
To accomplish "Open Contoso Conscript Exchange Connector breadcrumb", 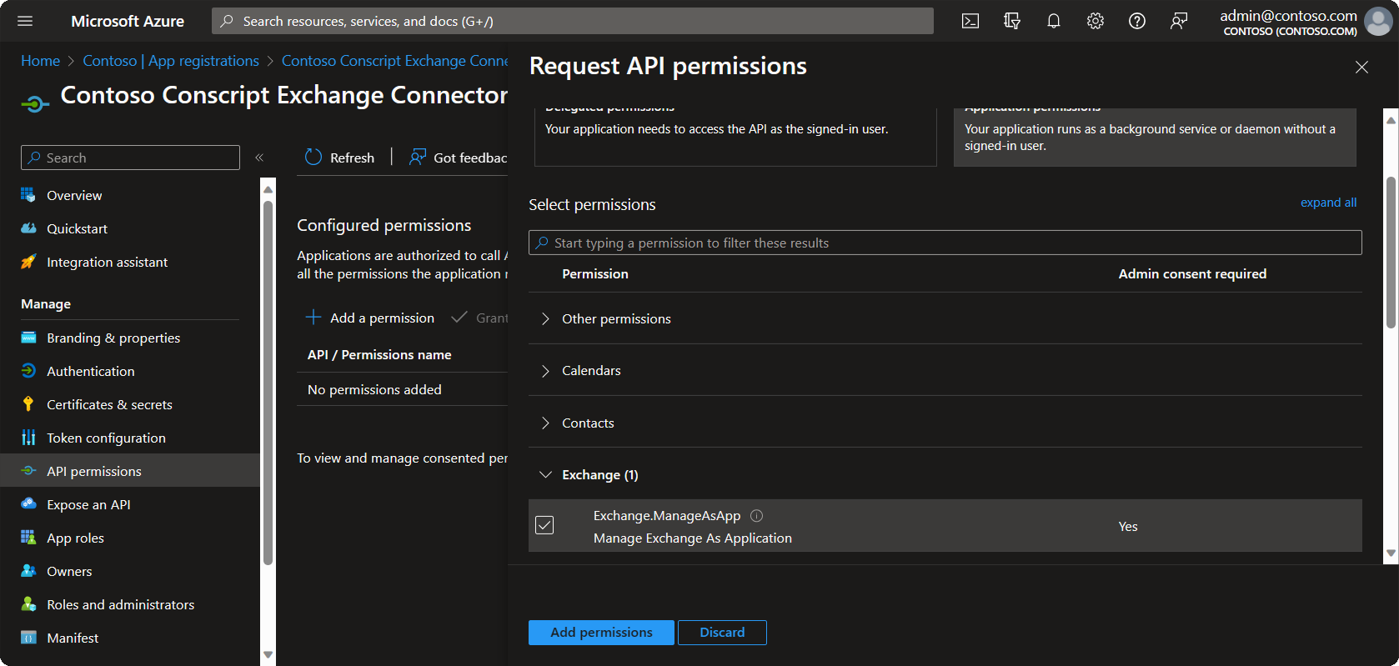I will coord(395,61).
